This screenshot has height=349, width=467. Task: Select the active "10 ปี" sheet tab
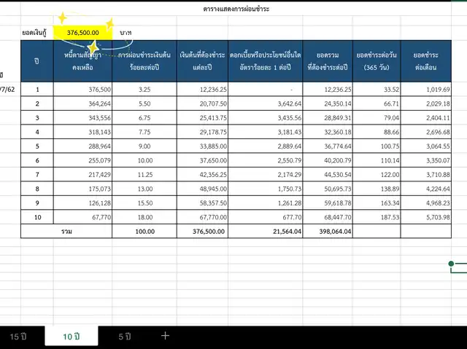[72, 336]
